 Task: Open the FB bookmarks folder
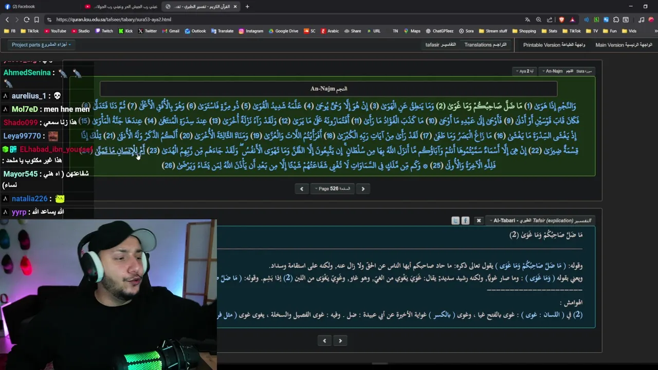10,31
